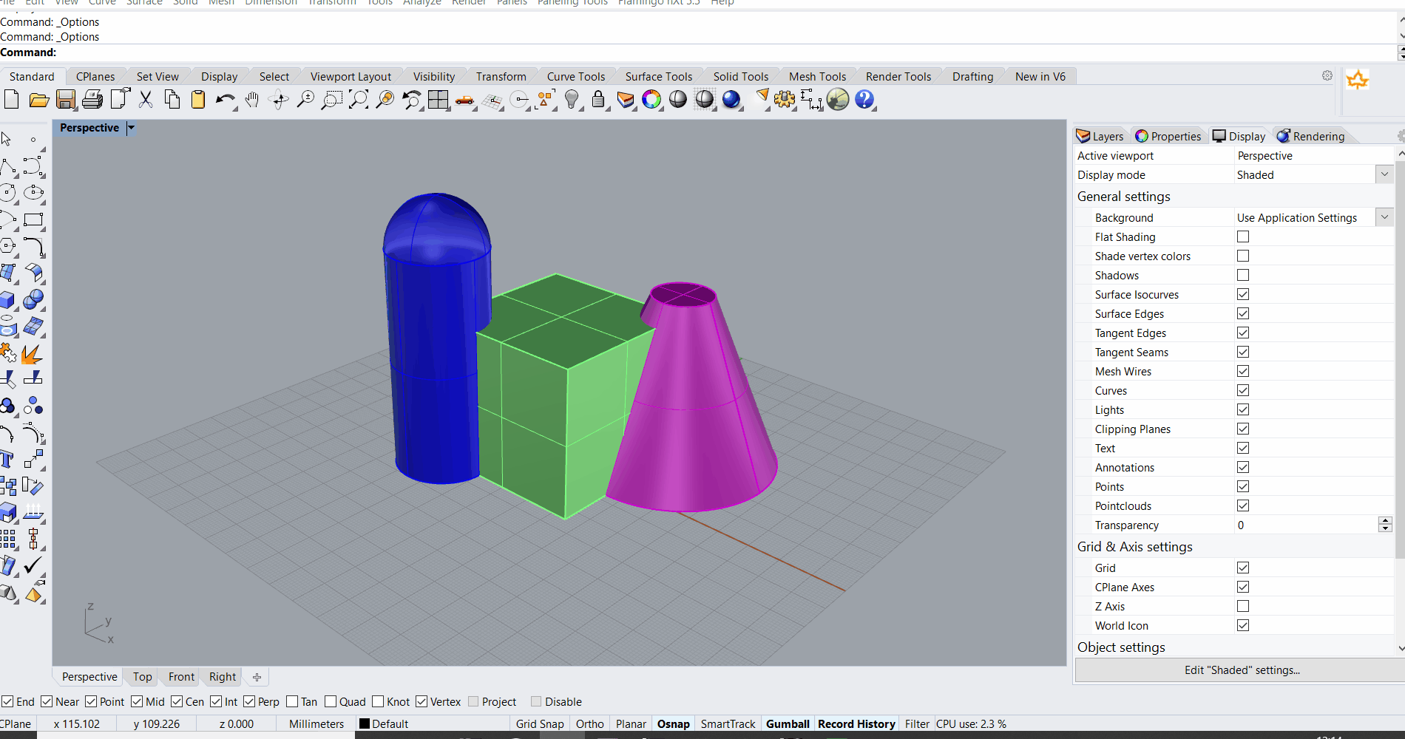1405x739 pixels.
Task: Select the Viewport Layout toolbar tab
Action: pyautogui.click(x=351, y=77)
